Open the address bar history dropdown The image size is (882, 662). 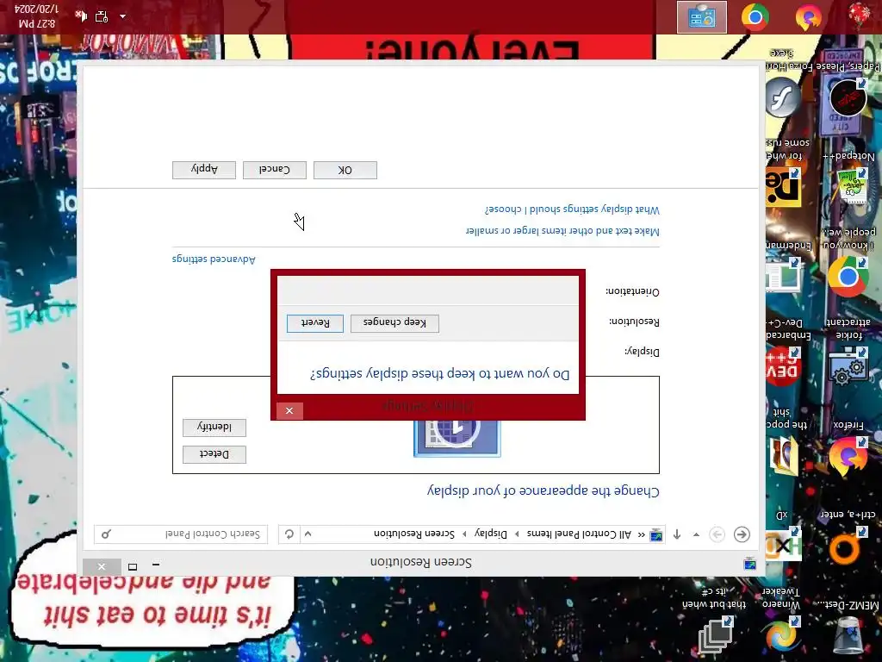click(307, 534)
